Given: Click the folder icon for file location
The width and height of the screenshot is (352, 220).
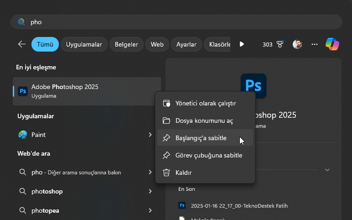Looking at the screenshot, I should 166,120.
